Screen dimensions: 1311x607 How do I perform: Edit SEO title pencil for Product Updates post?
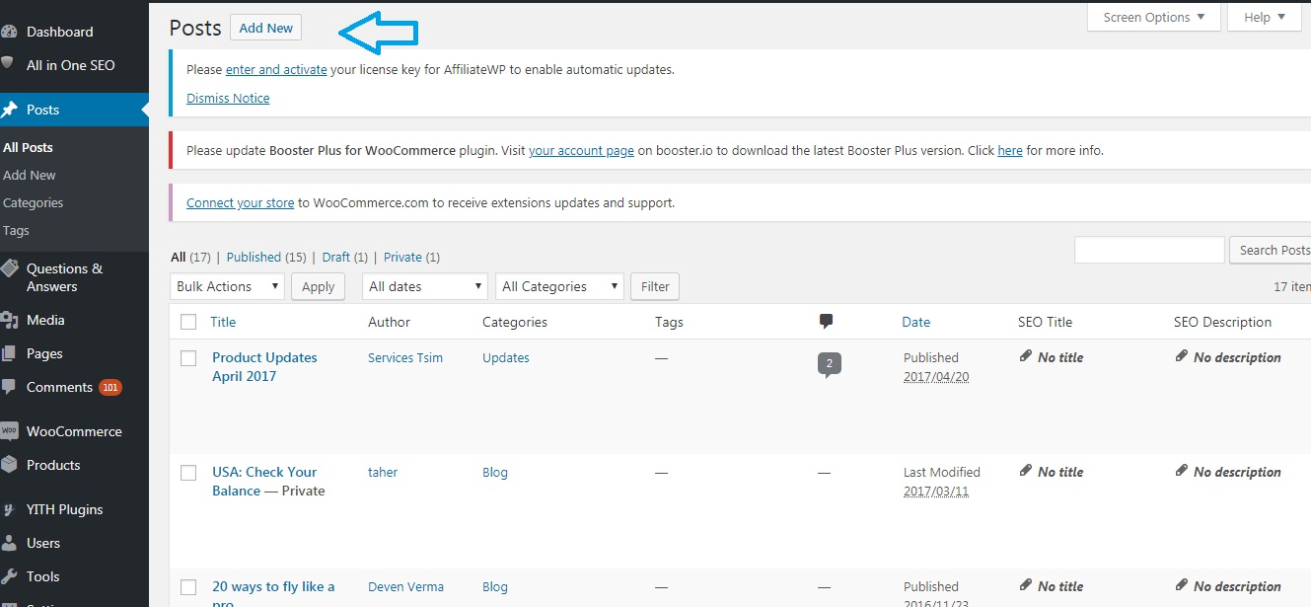coord(1026,356)
